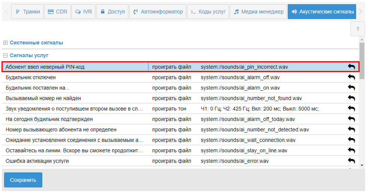The width and height of the screenshot is (367, 193).
Task: Open help with the question mark button
Action: coord(357,29)
